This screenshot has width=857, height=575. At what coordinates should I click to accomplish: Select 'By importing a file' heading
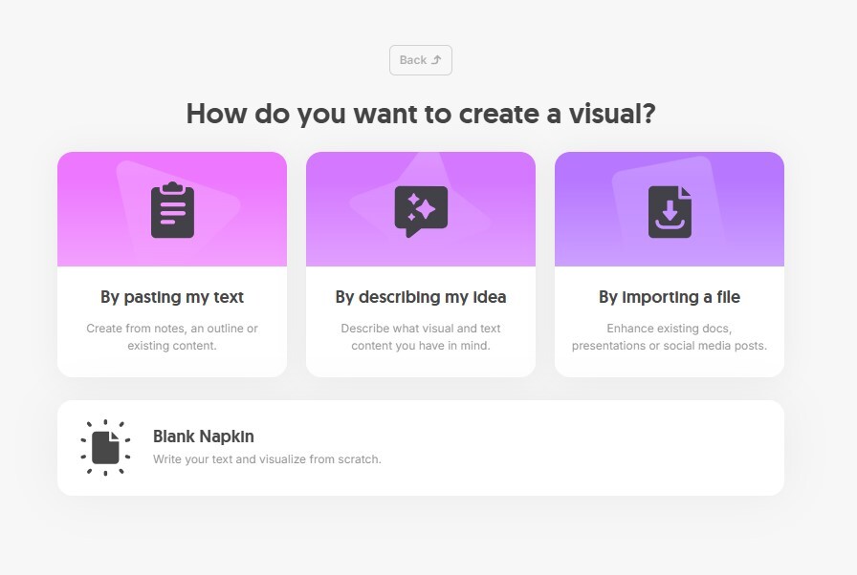pos(670,297)
